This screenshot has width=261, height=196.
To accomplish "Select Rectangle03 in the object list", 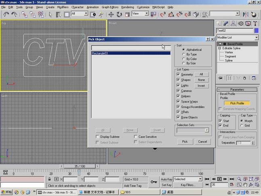I will (131, 53).
